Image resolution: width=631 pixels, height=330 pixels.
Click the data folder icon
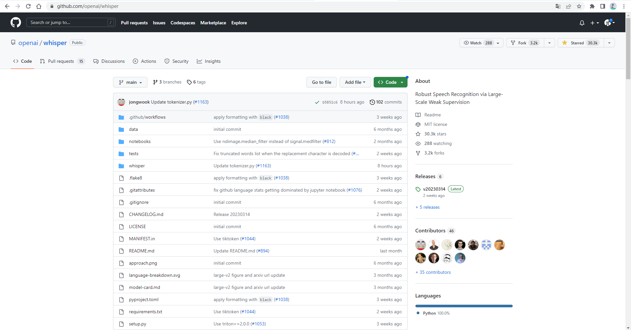[x=121, y=130]
